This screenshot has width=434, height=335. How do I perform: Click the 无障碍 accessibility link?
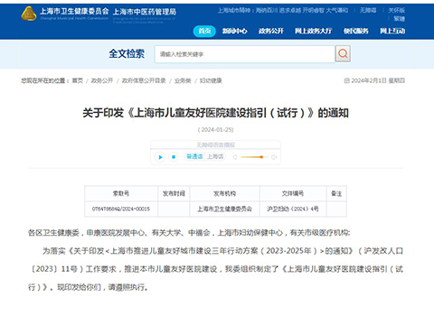368,10
